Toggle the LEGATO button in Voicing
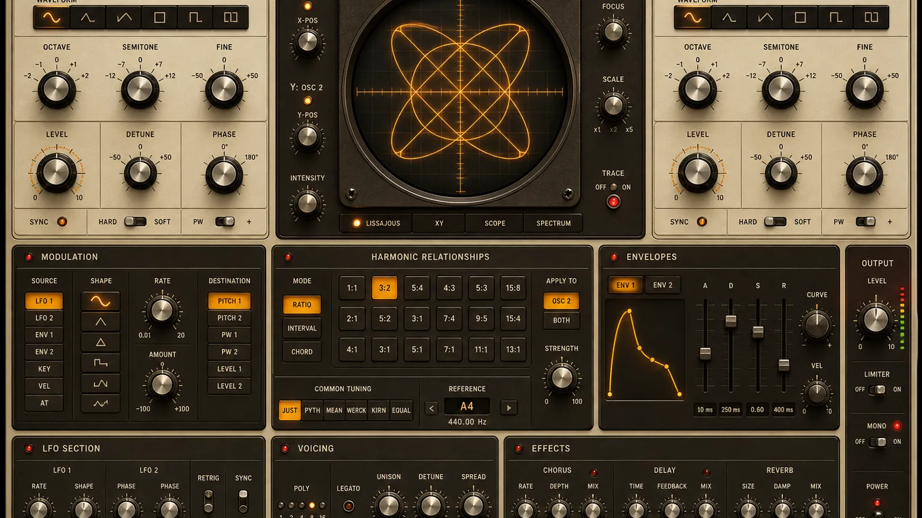 pos(349,506)
